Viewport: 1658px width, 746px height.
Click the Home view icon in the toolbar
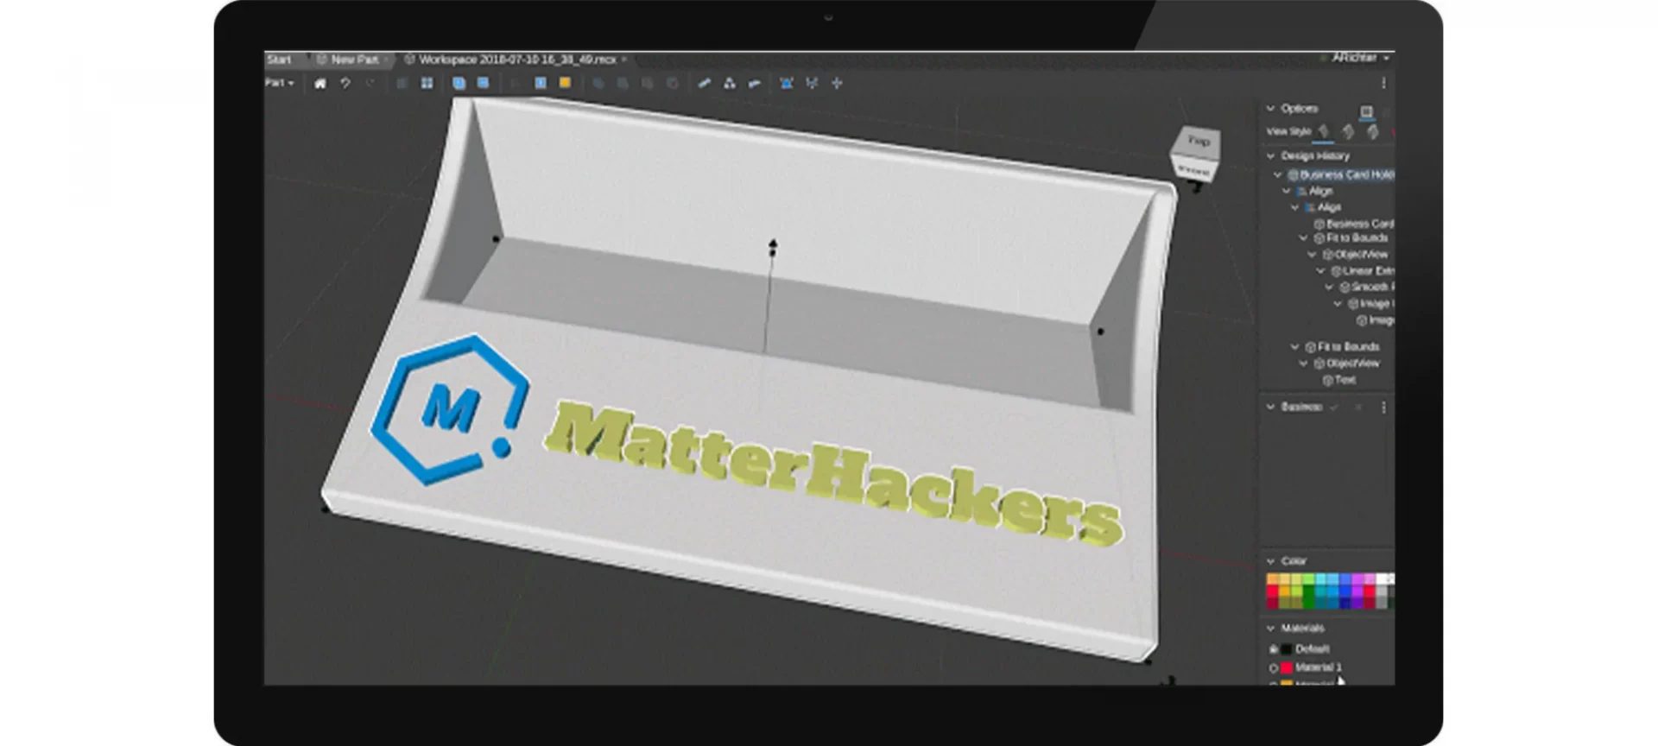coord(320,84)
